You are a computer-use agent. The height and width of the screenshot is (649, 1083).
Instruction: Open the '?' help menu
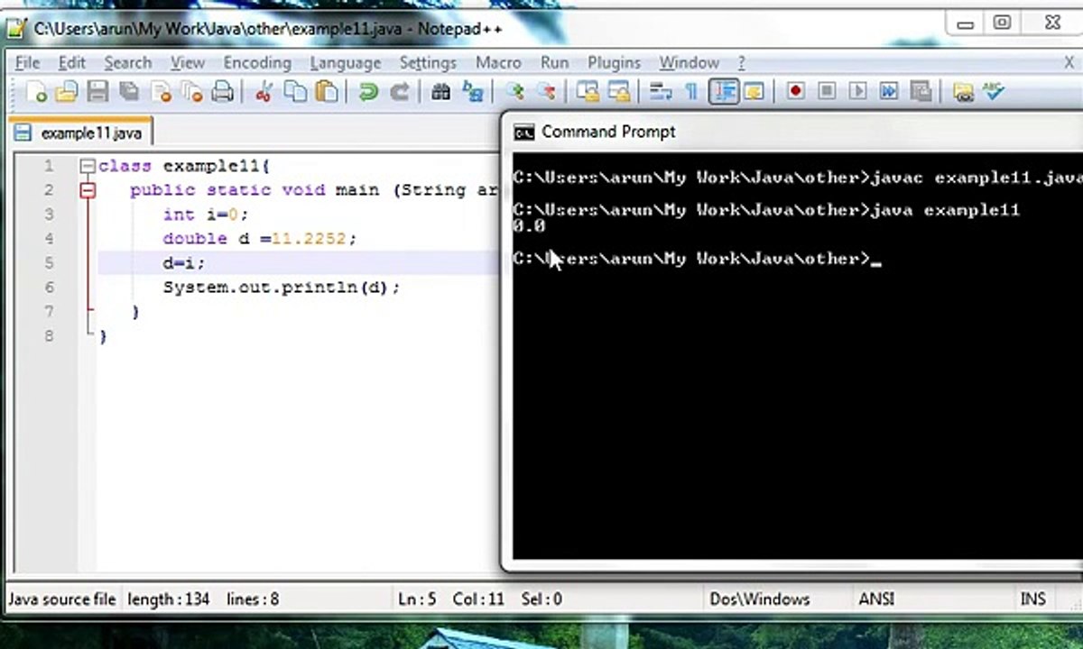pos(742,62)
